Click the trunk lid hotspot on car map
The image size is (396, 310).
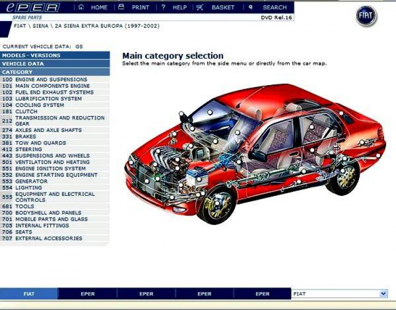[x=342, y=113]
